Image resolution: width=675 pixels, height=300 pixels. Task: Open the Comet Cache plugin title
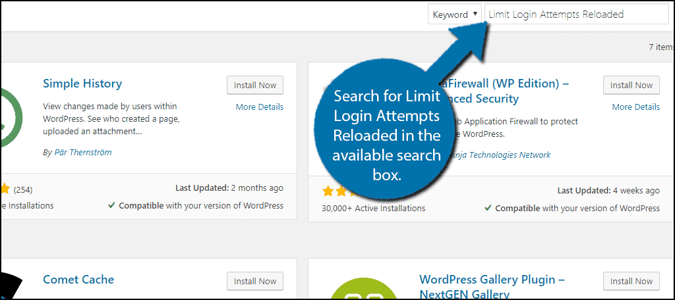pos(78,280)
